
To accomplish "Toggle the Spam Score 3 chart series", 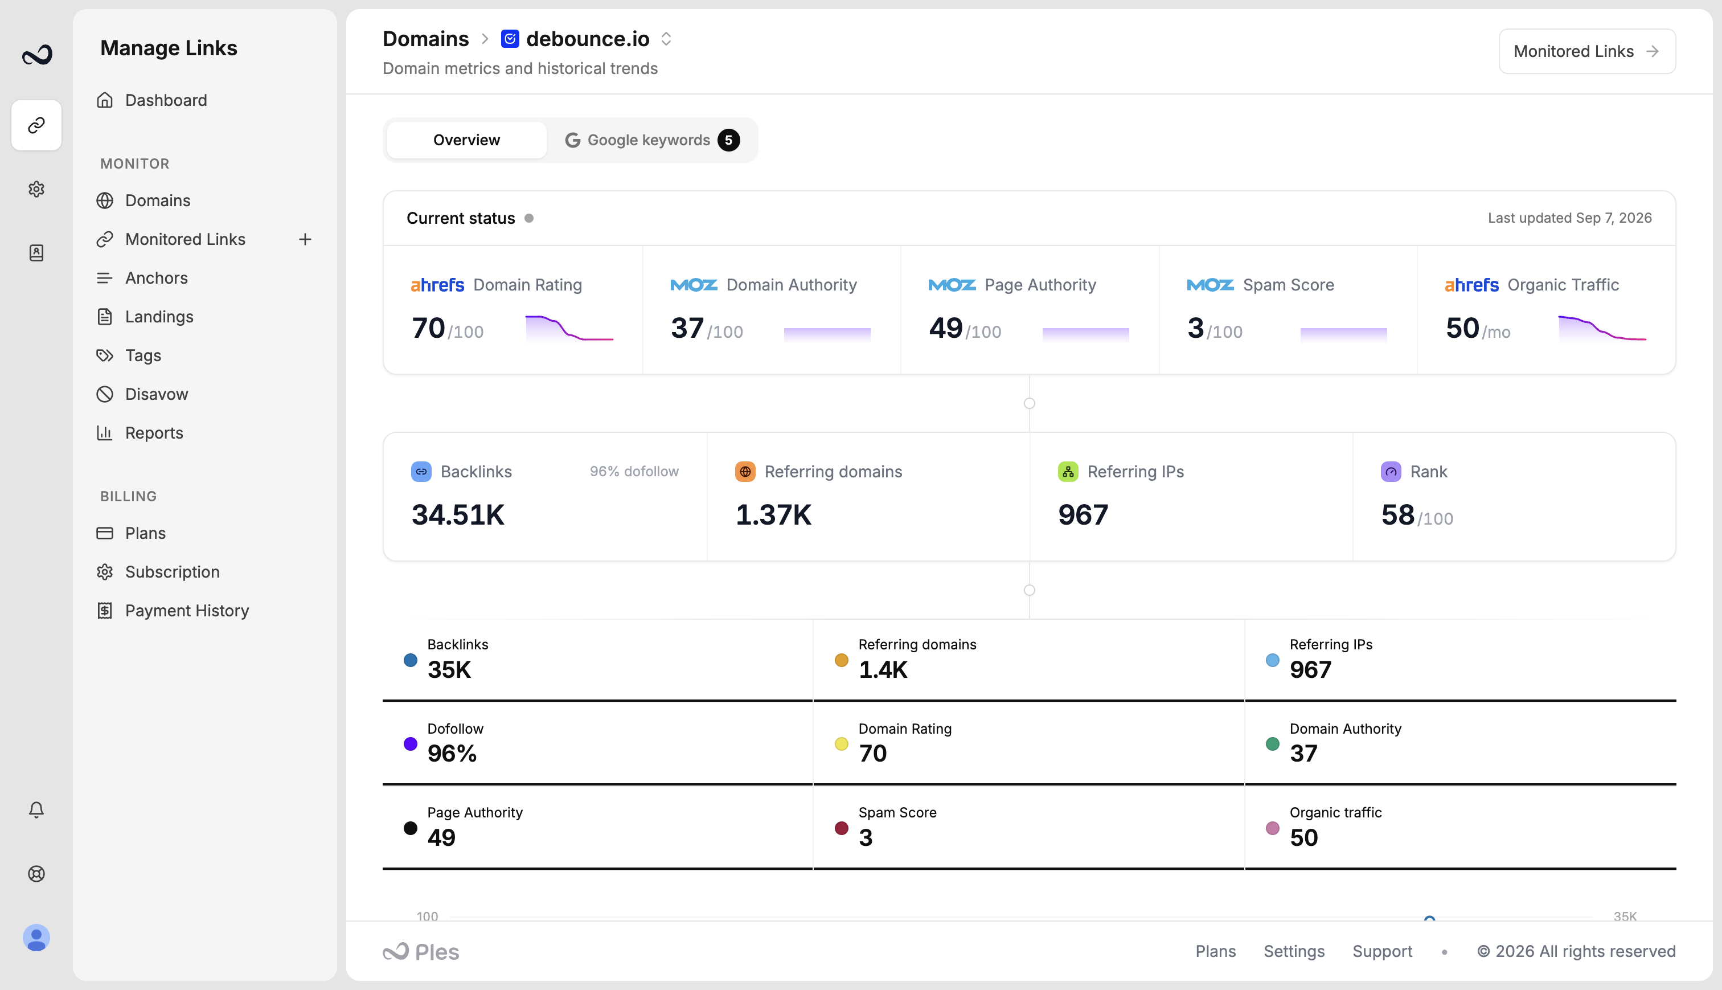I will click(1029, 828).
